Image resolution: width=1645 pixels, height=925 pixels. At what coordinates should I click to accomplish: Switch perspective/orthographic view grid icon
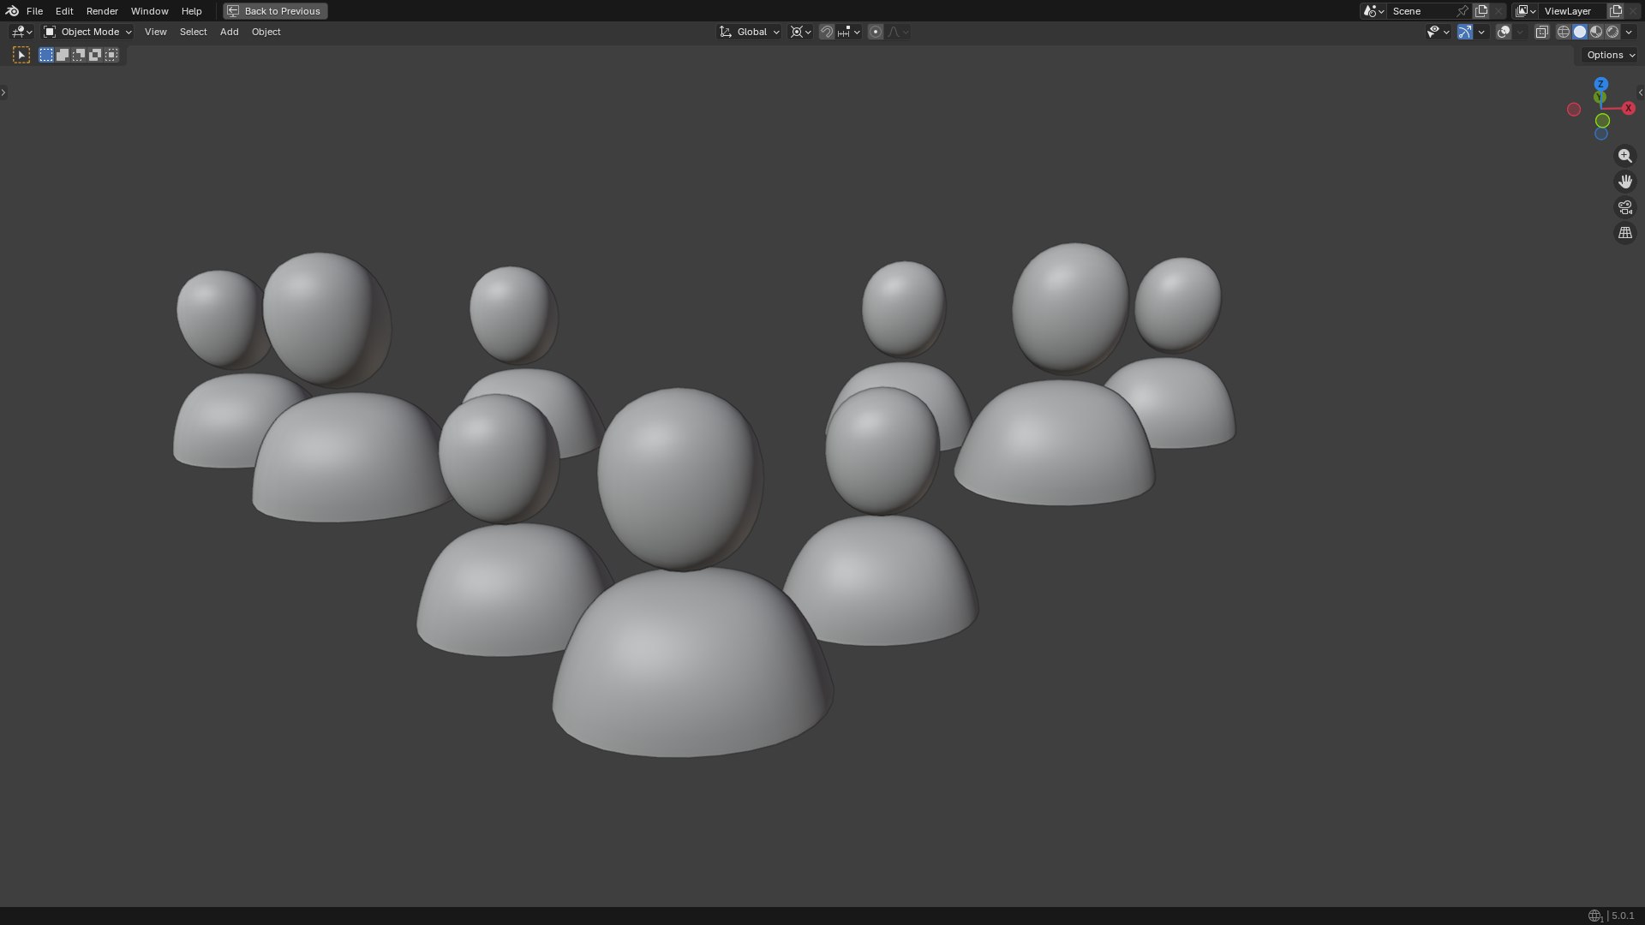(1624, 233)
